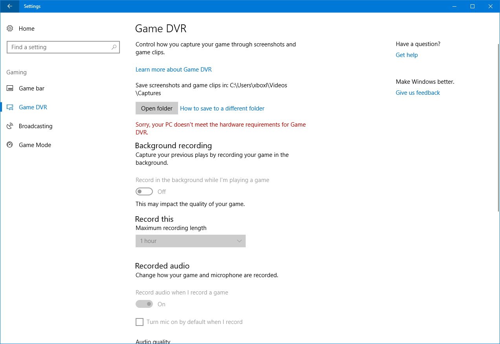Check Turn mic on by default
Screen dimensions: 500x344
tap(140, 322)
